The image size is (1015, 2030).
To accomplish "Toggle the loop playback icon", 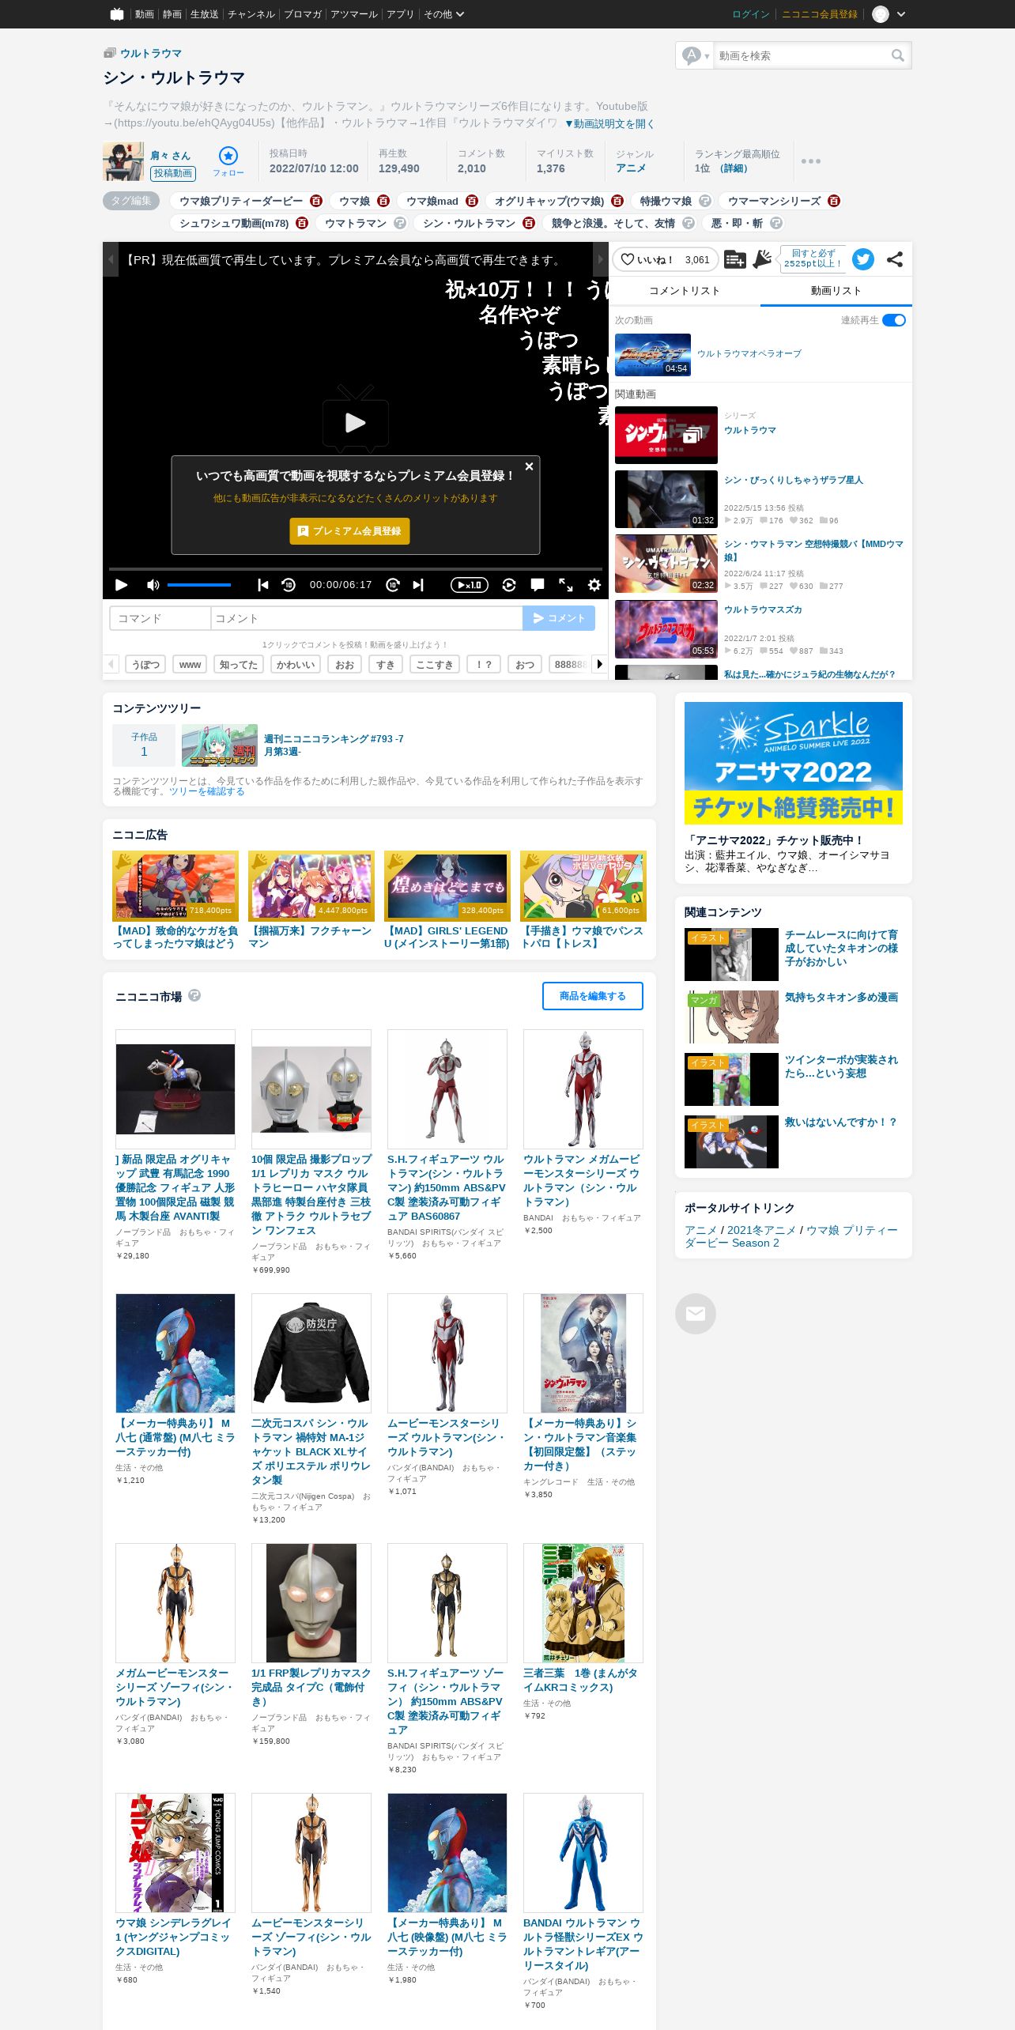I will pyautogui.click(x=509, y=585).
